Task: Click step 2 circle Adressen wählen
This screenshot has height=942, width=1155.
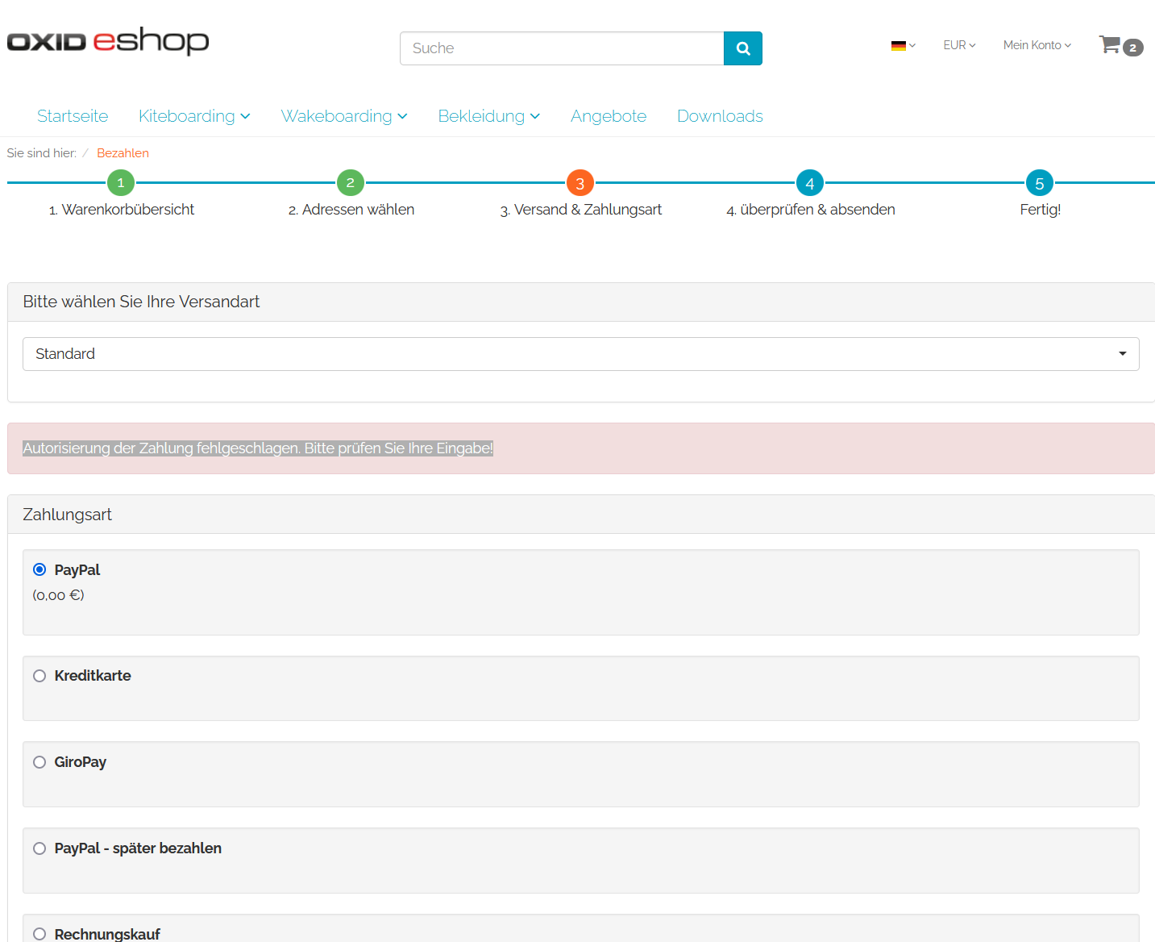Action: click(x=351, y=183)
